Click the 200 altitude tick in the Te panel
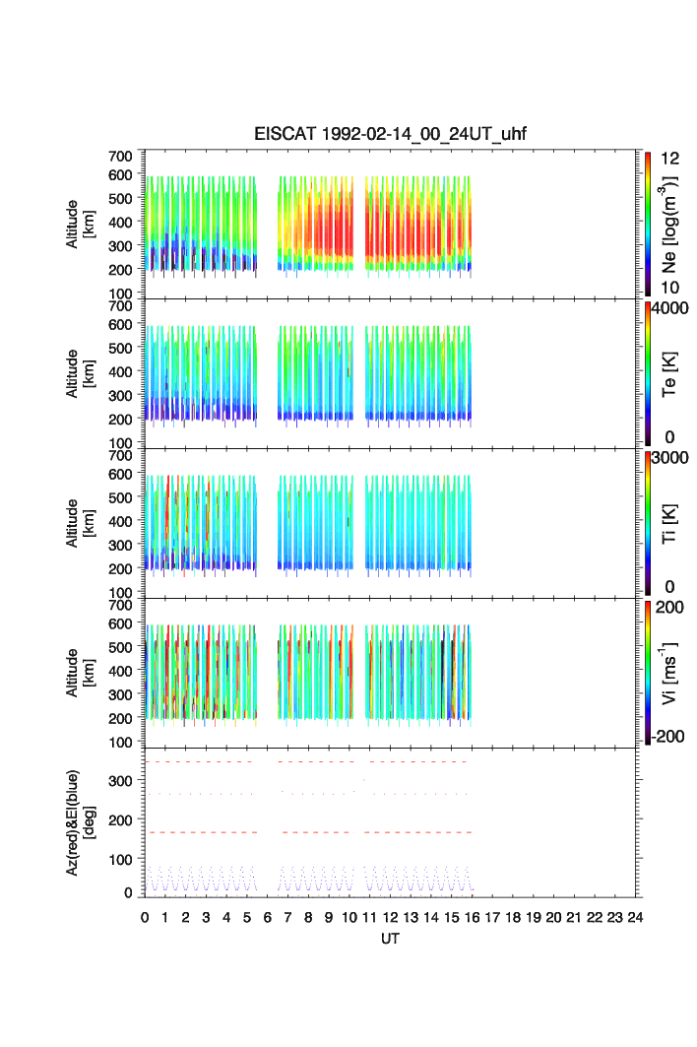The height and width of the screenshot is (1047, 697). [120, 420]
